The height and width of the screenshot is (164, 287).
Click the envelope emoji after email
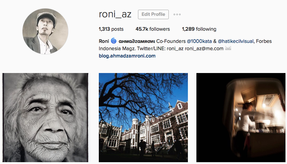click(228, 48)
